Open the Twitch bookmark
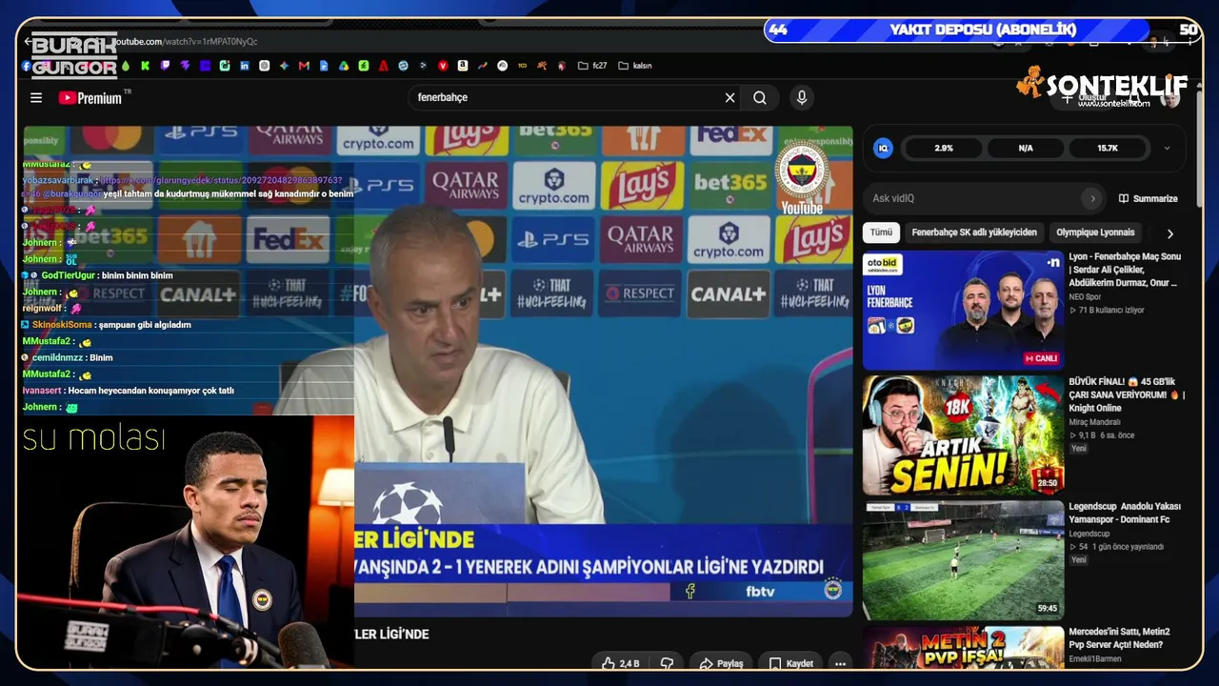This screenshot has width=1219, height=686. 165,66
